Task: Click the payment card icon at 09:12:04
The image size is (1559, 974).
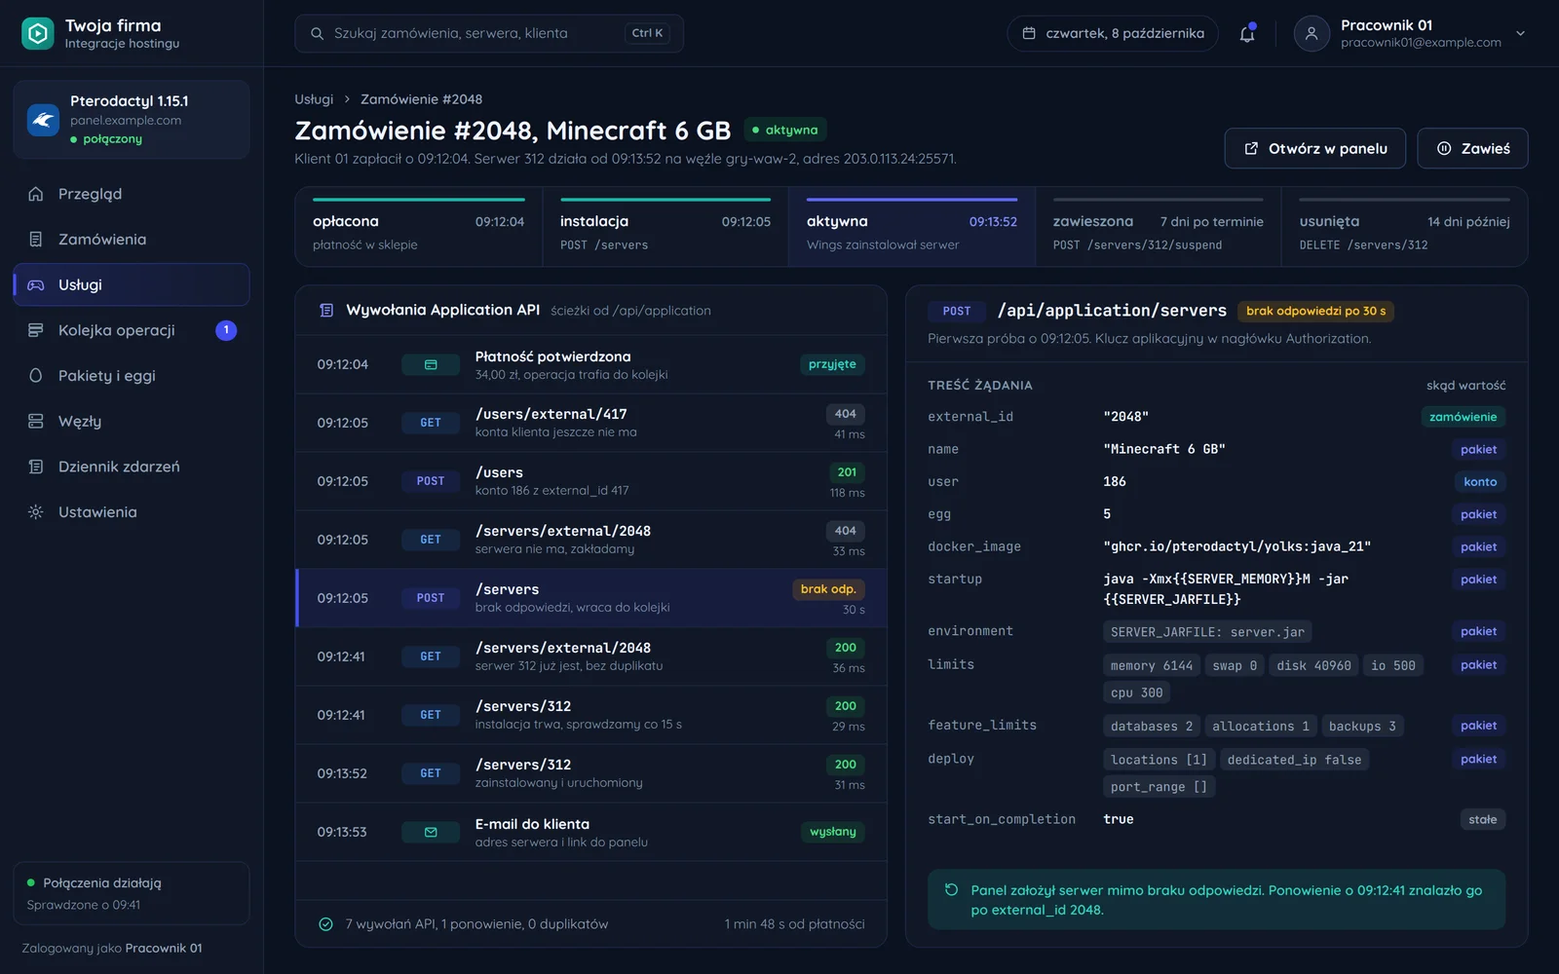Action: click(x=431, y=364)
